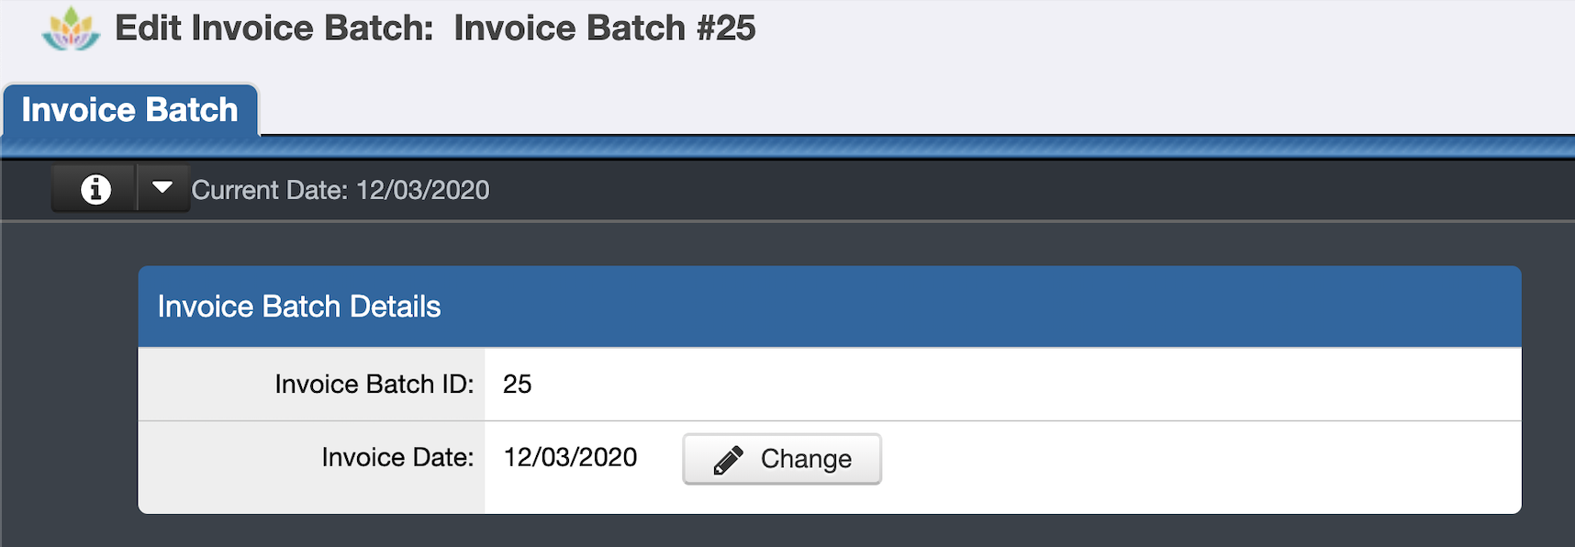Click the Change button for Invoice Date

click(x=781, y=458)
